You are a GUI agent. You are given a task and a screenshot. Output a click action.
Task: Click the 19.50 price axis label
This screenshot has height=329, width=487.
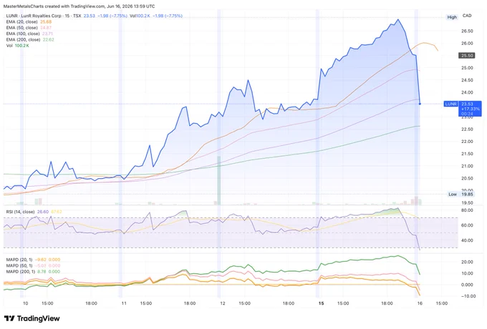click(x=467, y=203)
